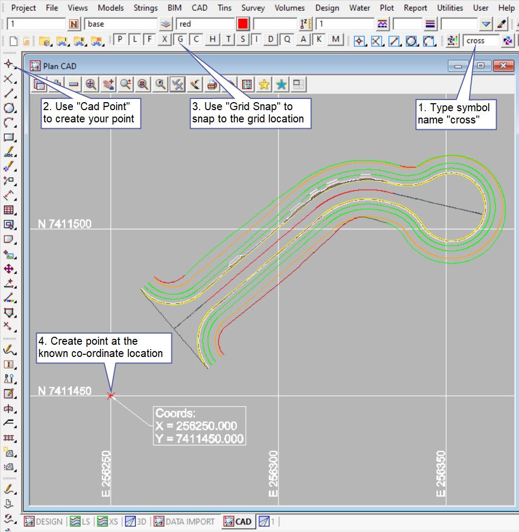Screen dimensions: 519x532
Task: Open the model list next to base
Action: pos(166,24)
